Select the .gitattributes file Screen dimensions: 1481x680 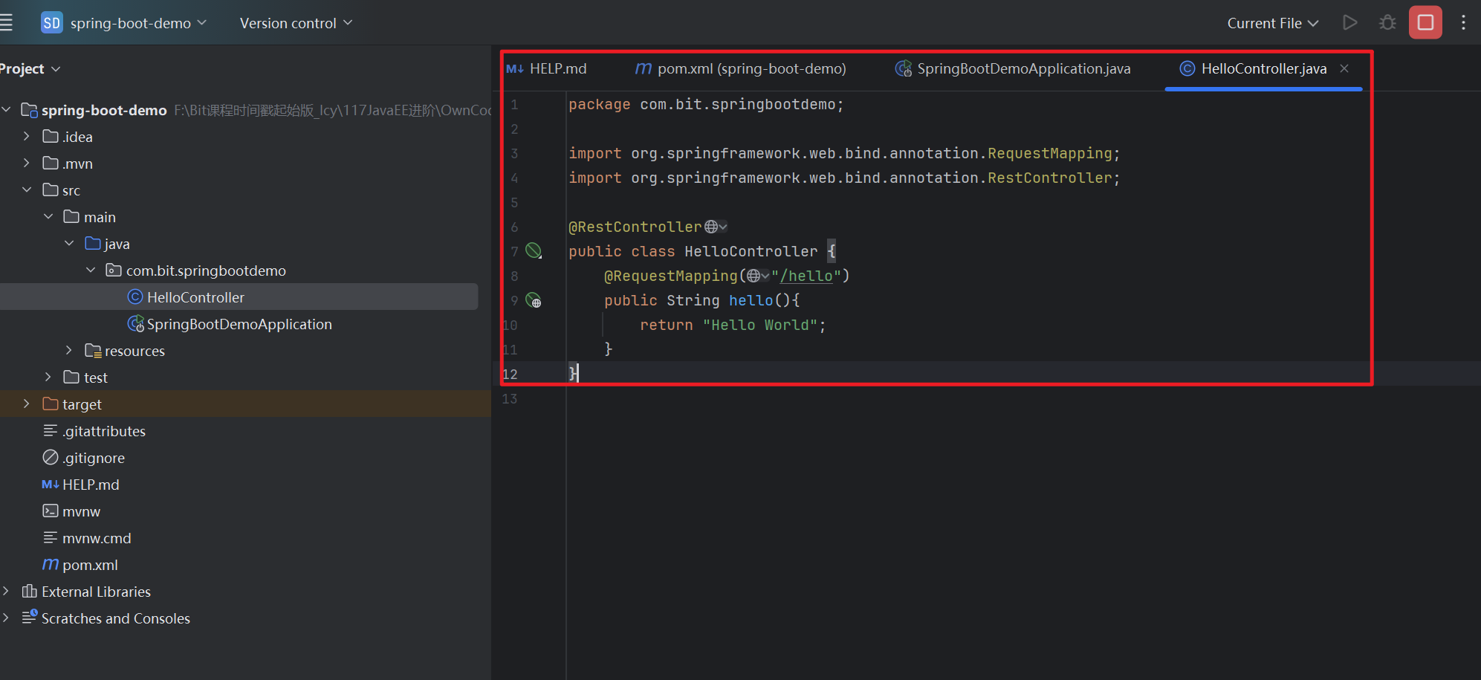[x=103, y=431]
